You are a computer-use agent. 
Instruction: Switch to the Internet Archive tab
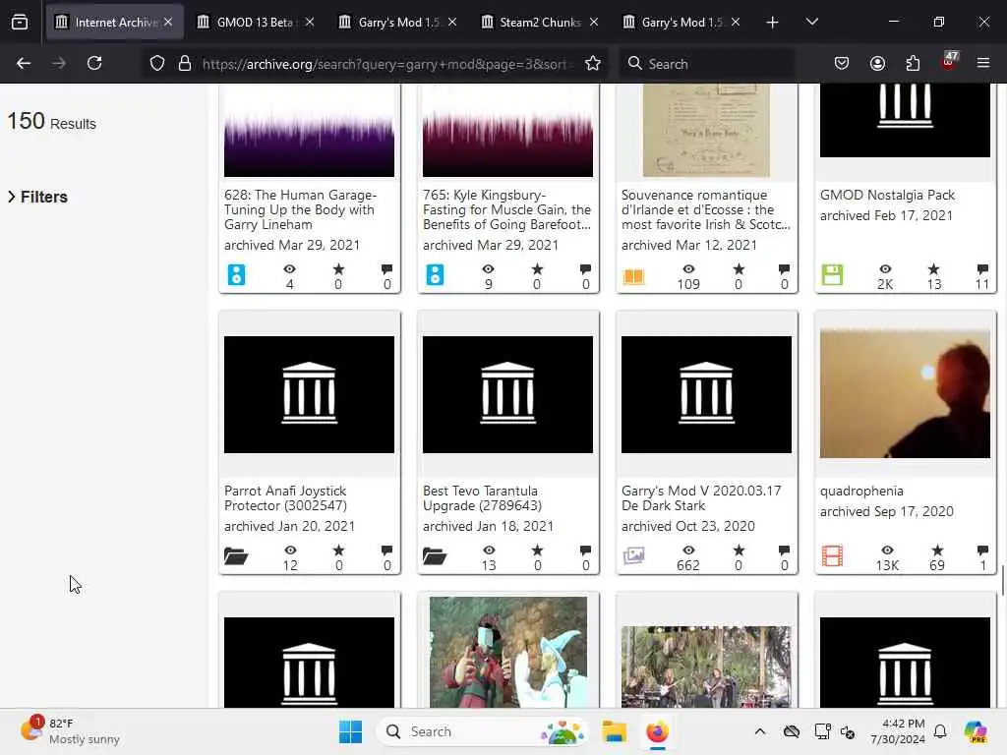(x=115, y=22)
